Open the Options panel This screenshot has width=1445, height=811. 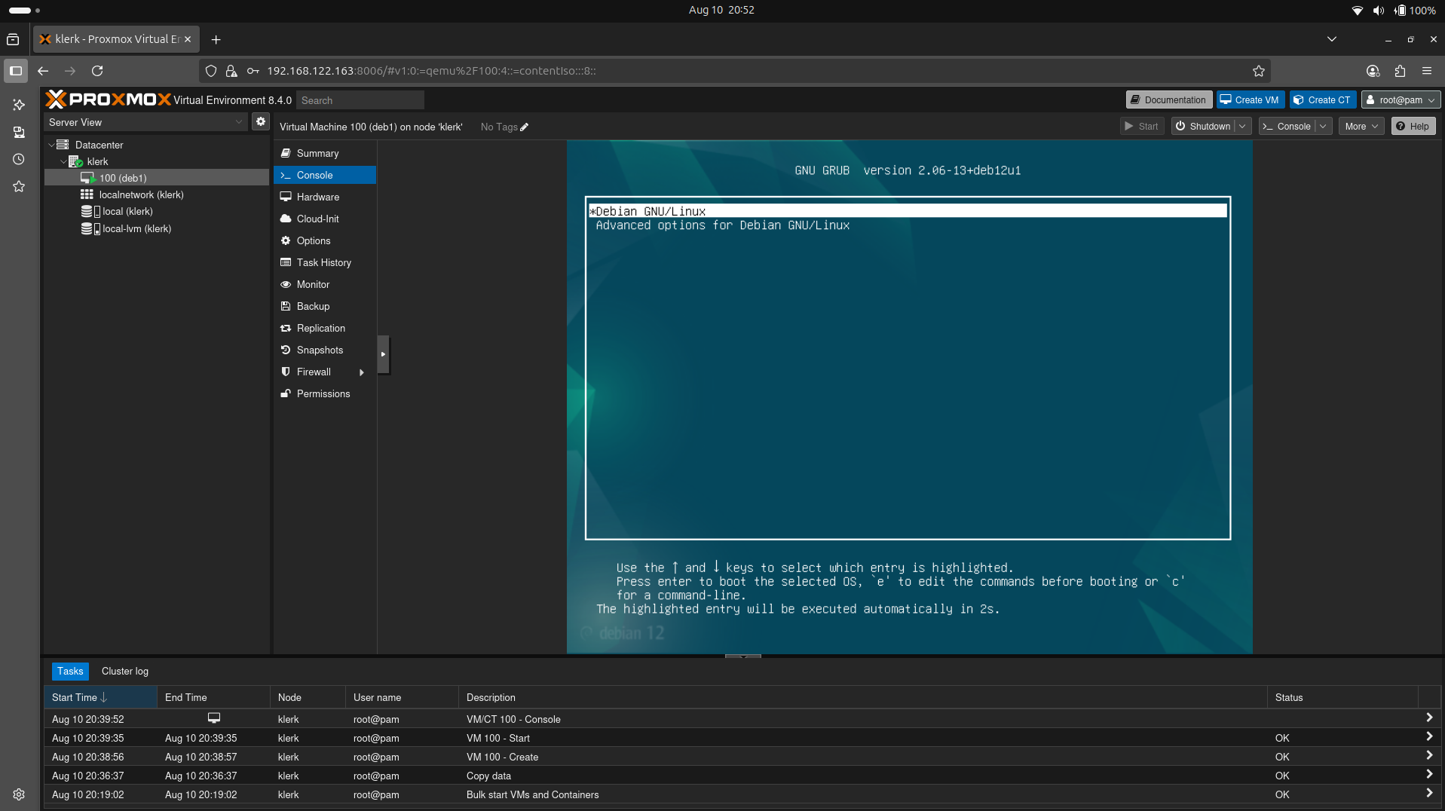pyautogui.click(x=314, y=240)
